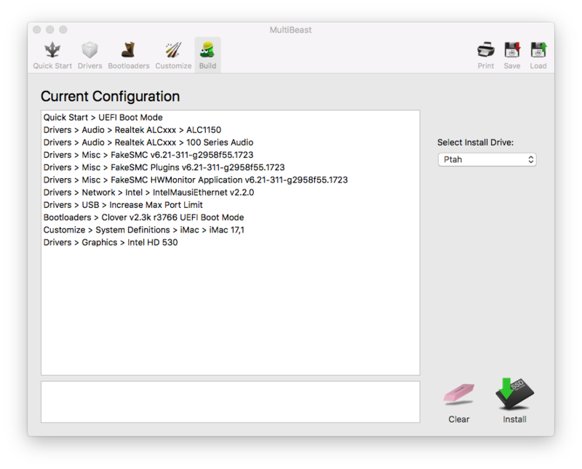The height and width of the screenshot is (469, 582).
Task: Select the Realtek ALCxxx > ALC1150 row
Action: [x=230, y=130]
